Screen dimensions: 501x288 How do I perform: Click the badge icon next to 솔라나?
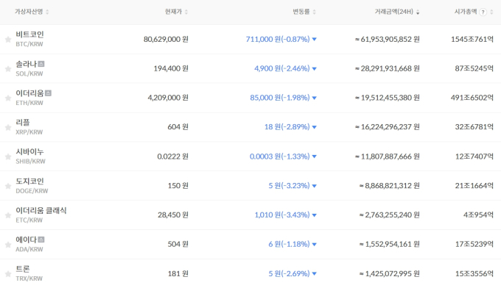(41, 64)
